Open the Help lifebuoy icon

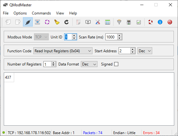(x=150, y=22)
